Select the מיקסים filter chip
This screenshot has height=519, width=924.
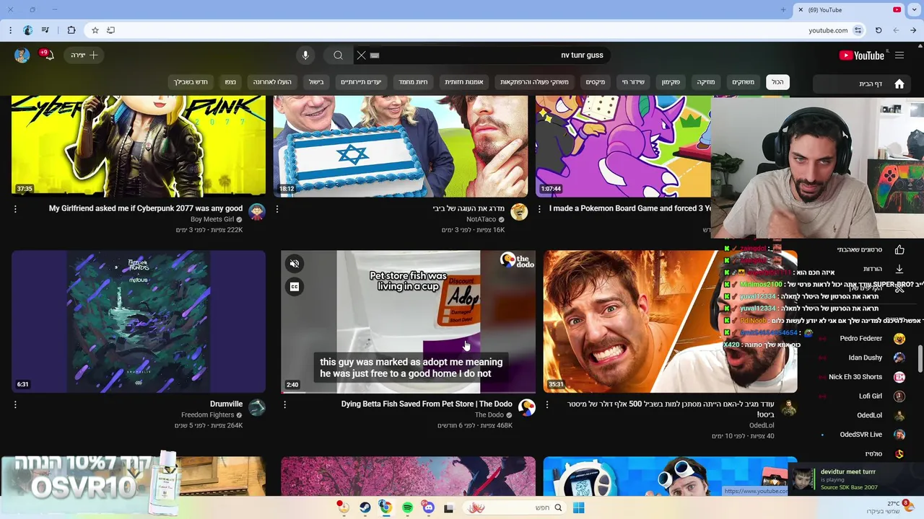596,82
